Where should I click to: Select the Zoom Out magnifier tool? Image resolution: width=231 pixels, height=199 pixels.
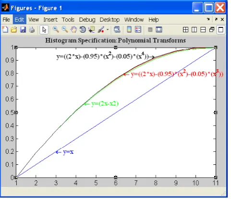pyautogui.click(x=65, y=30)
